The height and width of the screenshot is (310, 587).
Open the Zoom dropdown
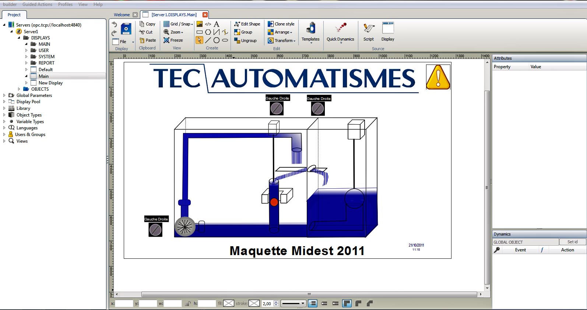[x=173, y=32]
